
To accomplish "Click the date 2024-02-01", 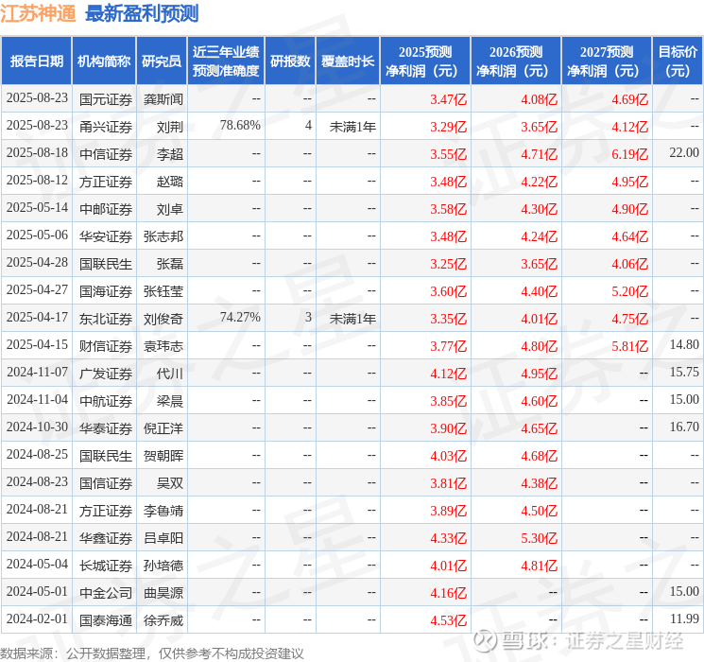I will point(37,618).
